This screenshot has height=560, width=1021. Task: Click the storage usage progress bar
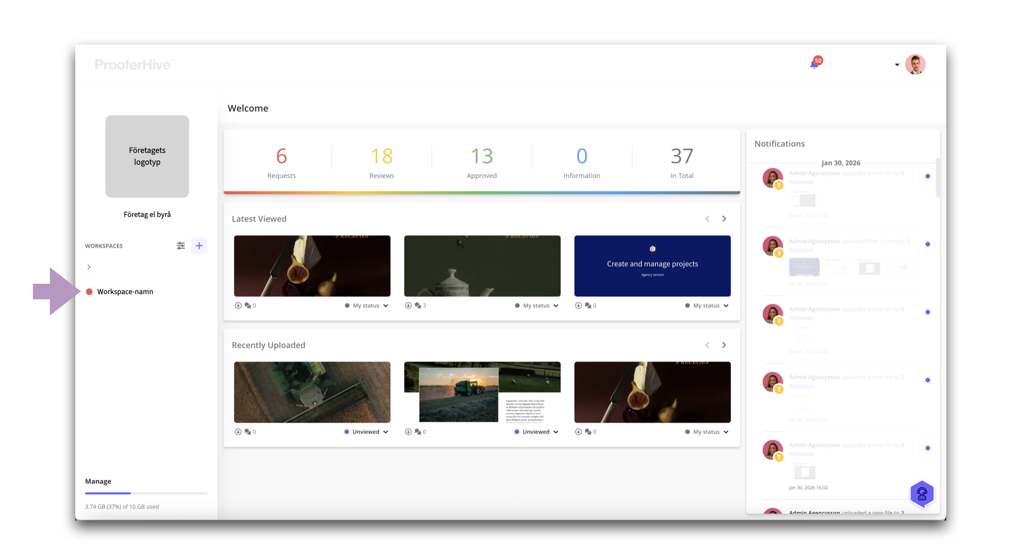(x=146, y=493)
